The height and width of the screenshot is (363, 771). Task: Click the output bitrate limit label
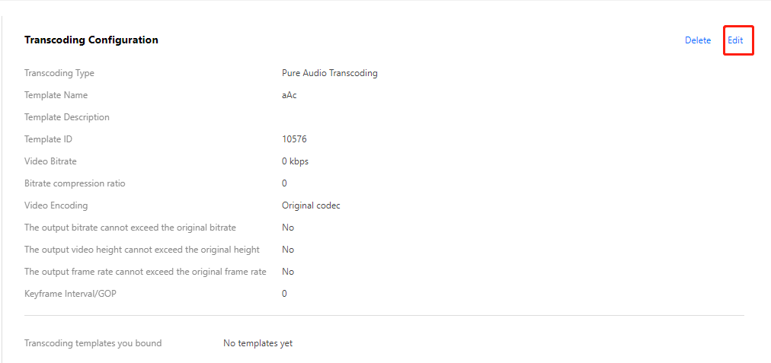[130, 228]
